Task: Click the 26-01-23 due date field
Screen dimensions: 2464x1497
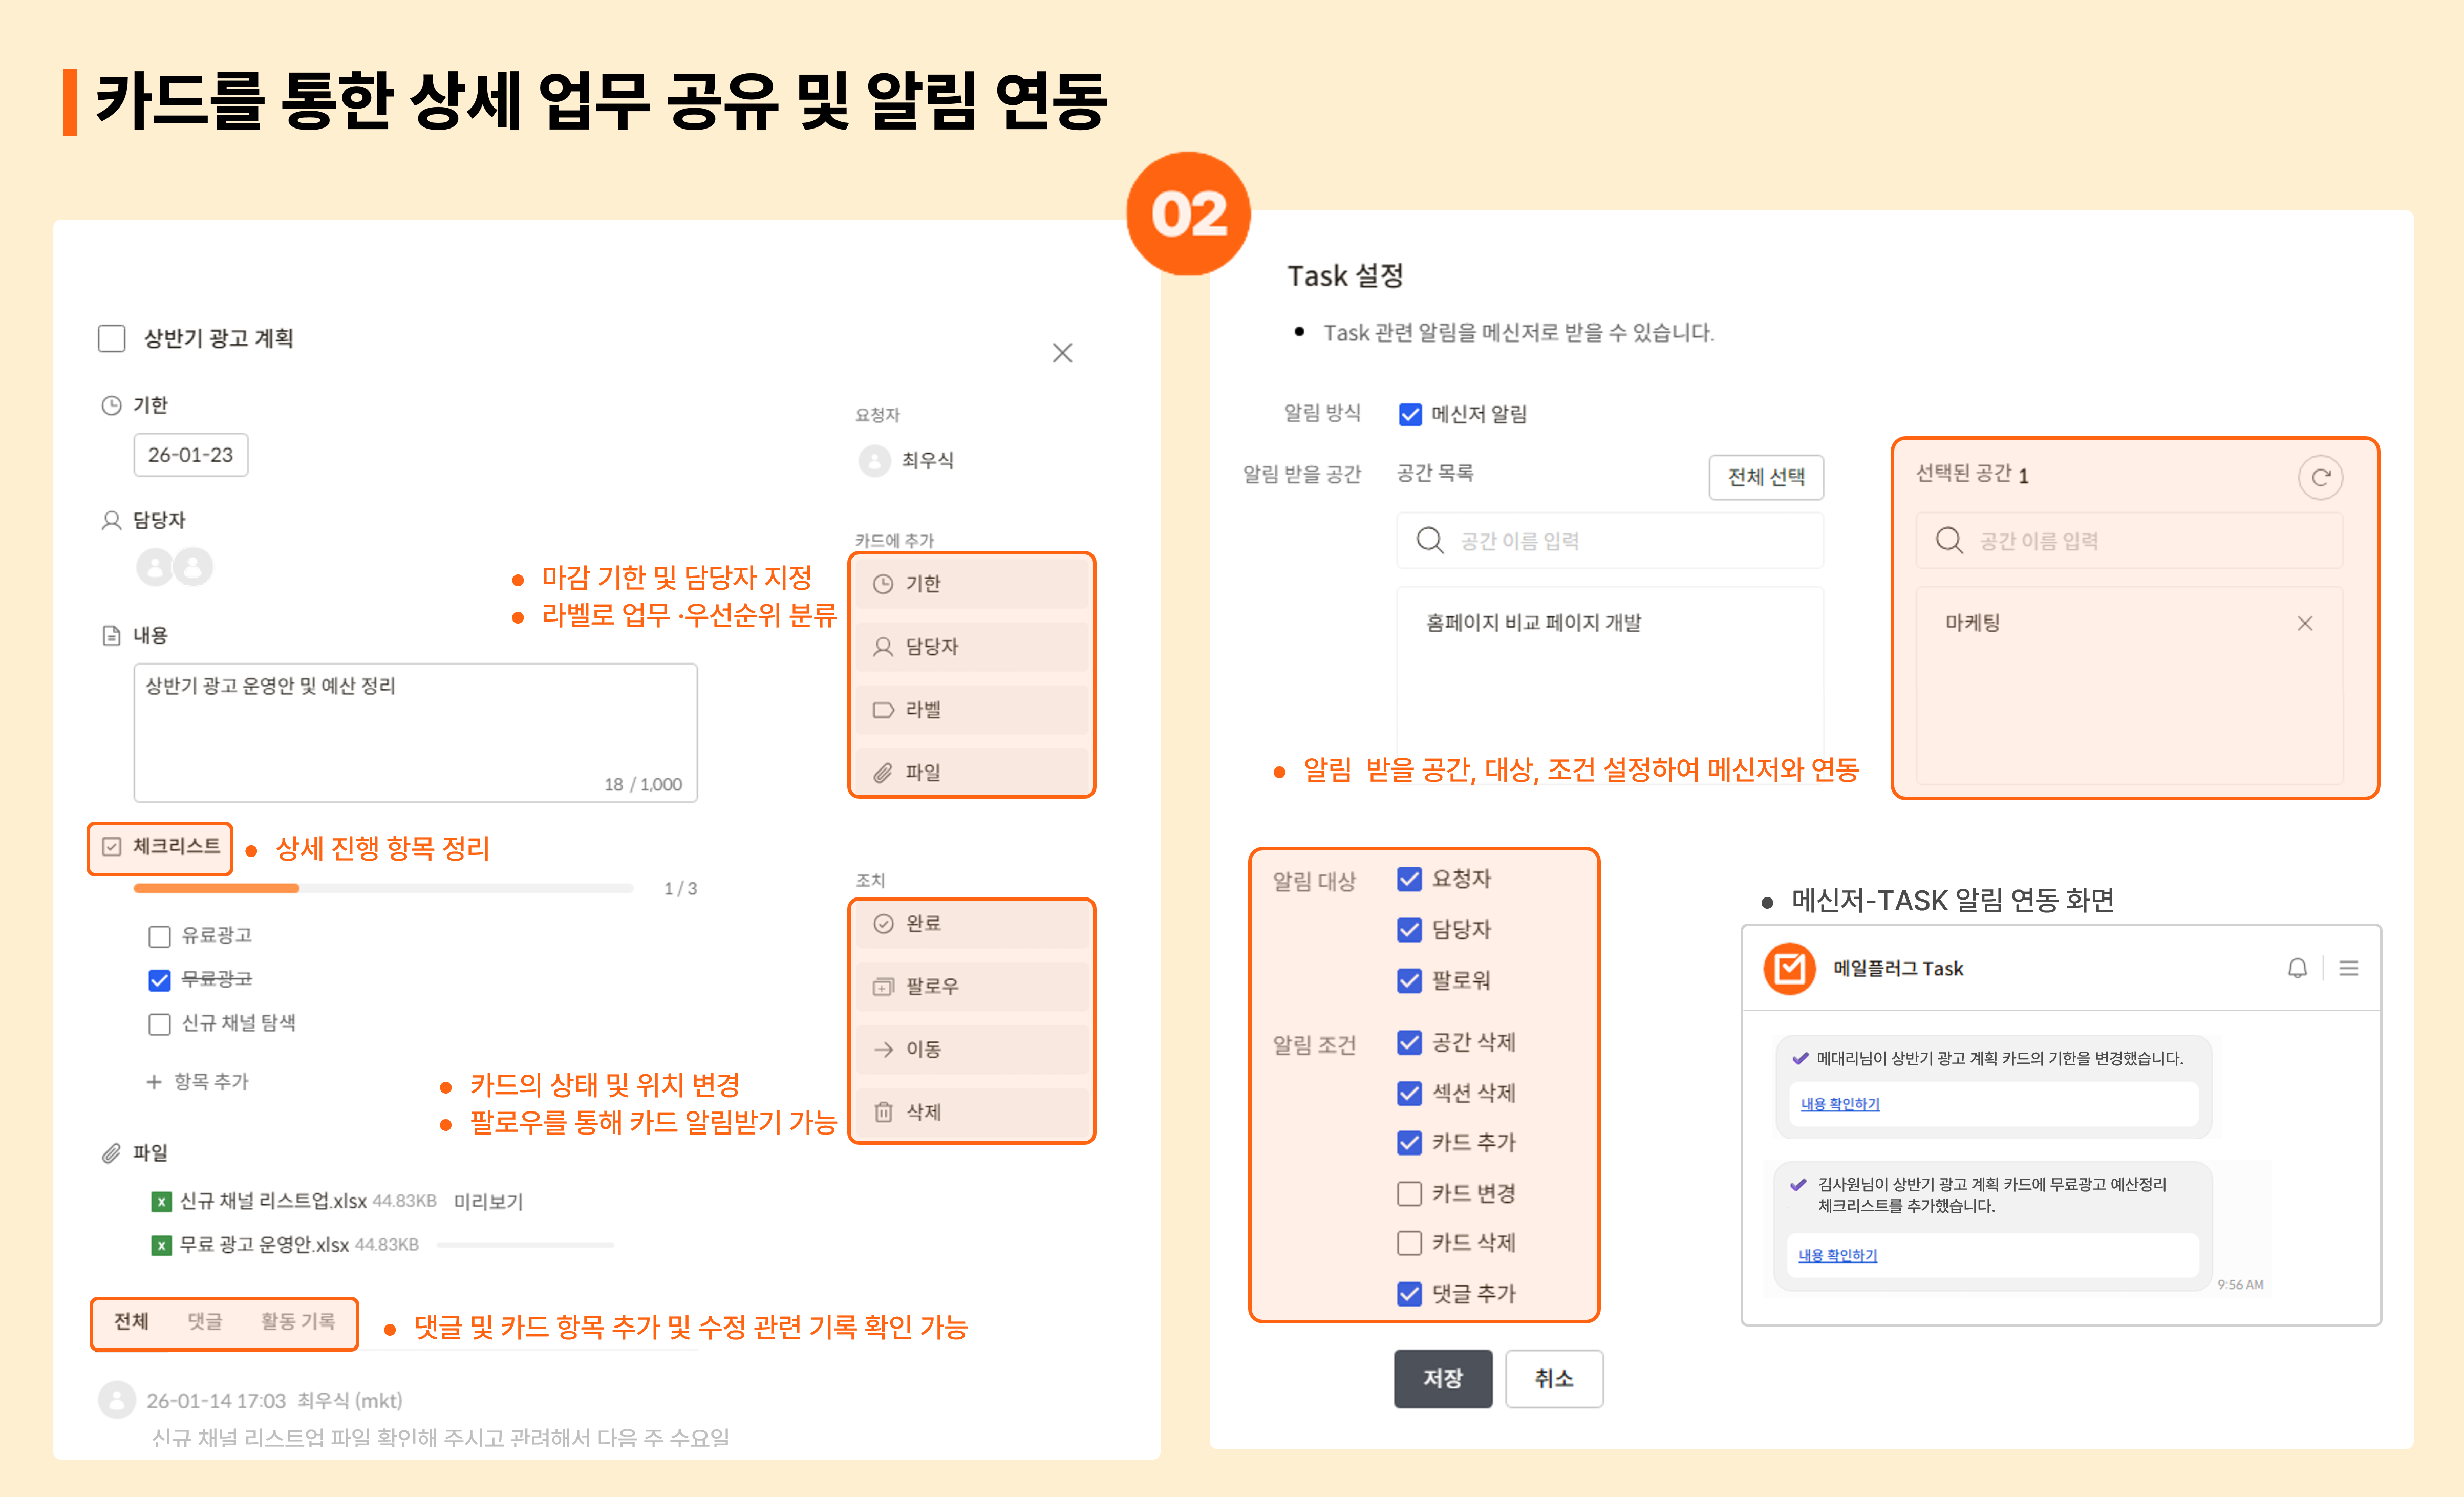Action: [190, 455]
